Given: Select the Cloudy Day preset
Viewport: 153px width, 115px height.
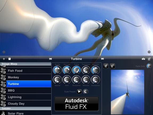Looking at the screenshot, I should pos(26,104).
